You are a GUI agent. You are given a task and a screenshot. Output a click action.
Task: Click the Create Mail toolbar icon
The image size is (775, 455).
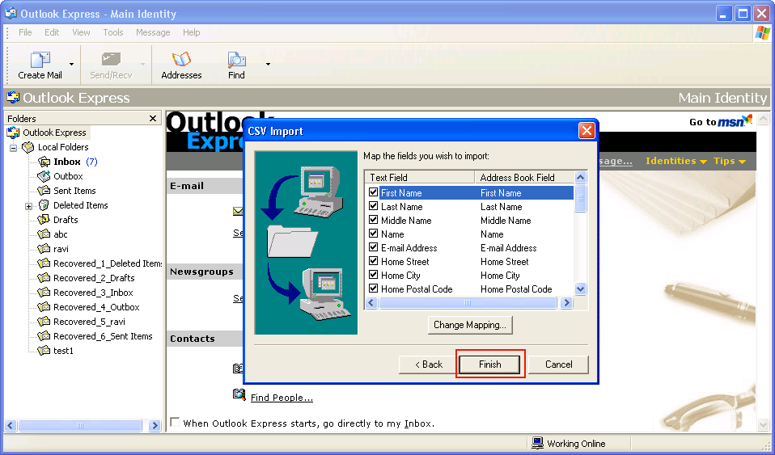[x=40, y=60]
